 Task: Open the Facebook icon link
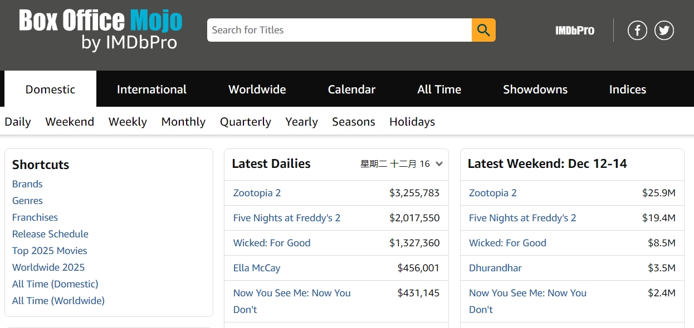click(x=637, y=30)
